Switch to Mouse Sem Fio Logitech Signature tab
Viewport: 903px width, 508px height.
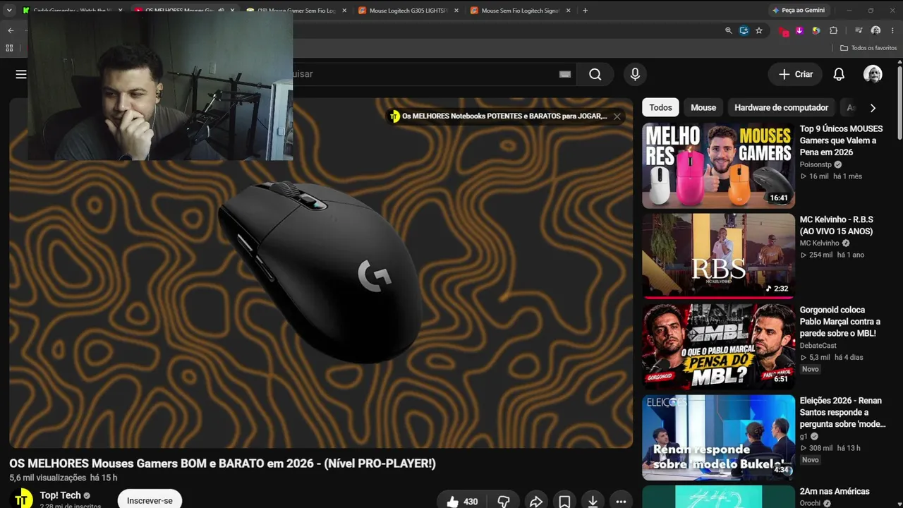(x=520, y=11)
